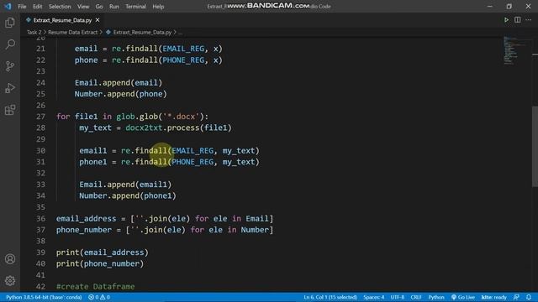Viewport: 538px width, 302px height.
Task: Click phone_number variable on line 37
Action: point(84,230)
